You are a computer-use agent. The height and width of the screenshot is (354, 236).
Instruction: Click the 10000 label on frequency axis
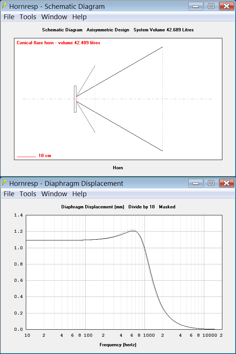pyautogui.click(x=210, y=335)
